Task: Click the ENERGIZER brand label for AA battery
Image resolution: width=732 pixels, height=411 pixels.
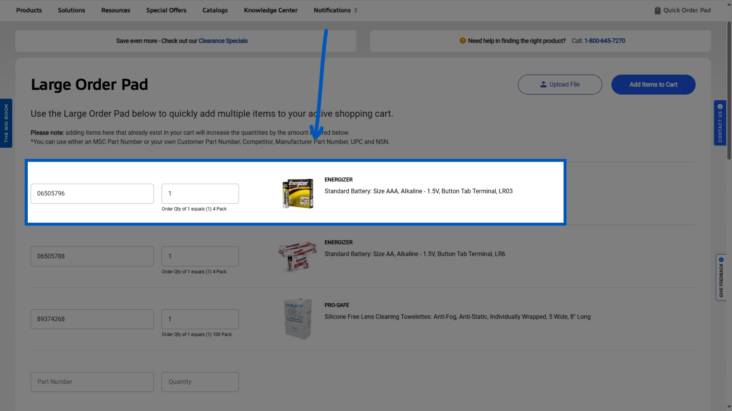Action: pyautogui.click(x=339, y=242)
